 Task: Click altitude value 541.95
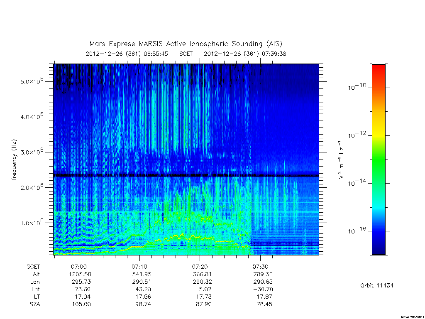[x=142, y=274]
